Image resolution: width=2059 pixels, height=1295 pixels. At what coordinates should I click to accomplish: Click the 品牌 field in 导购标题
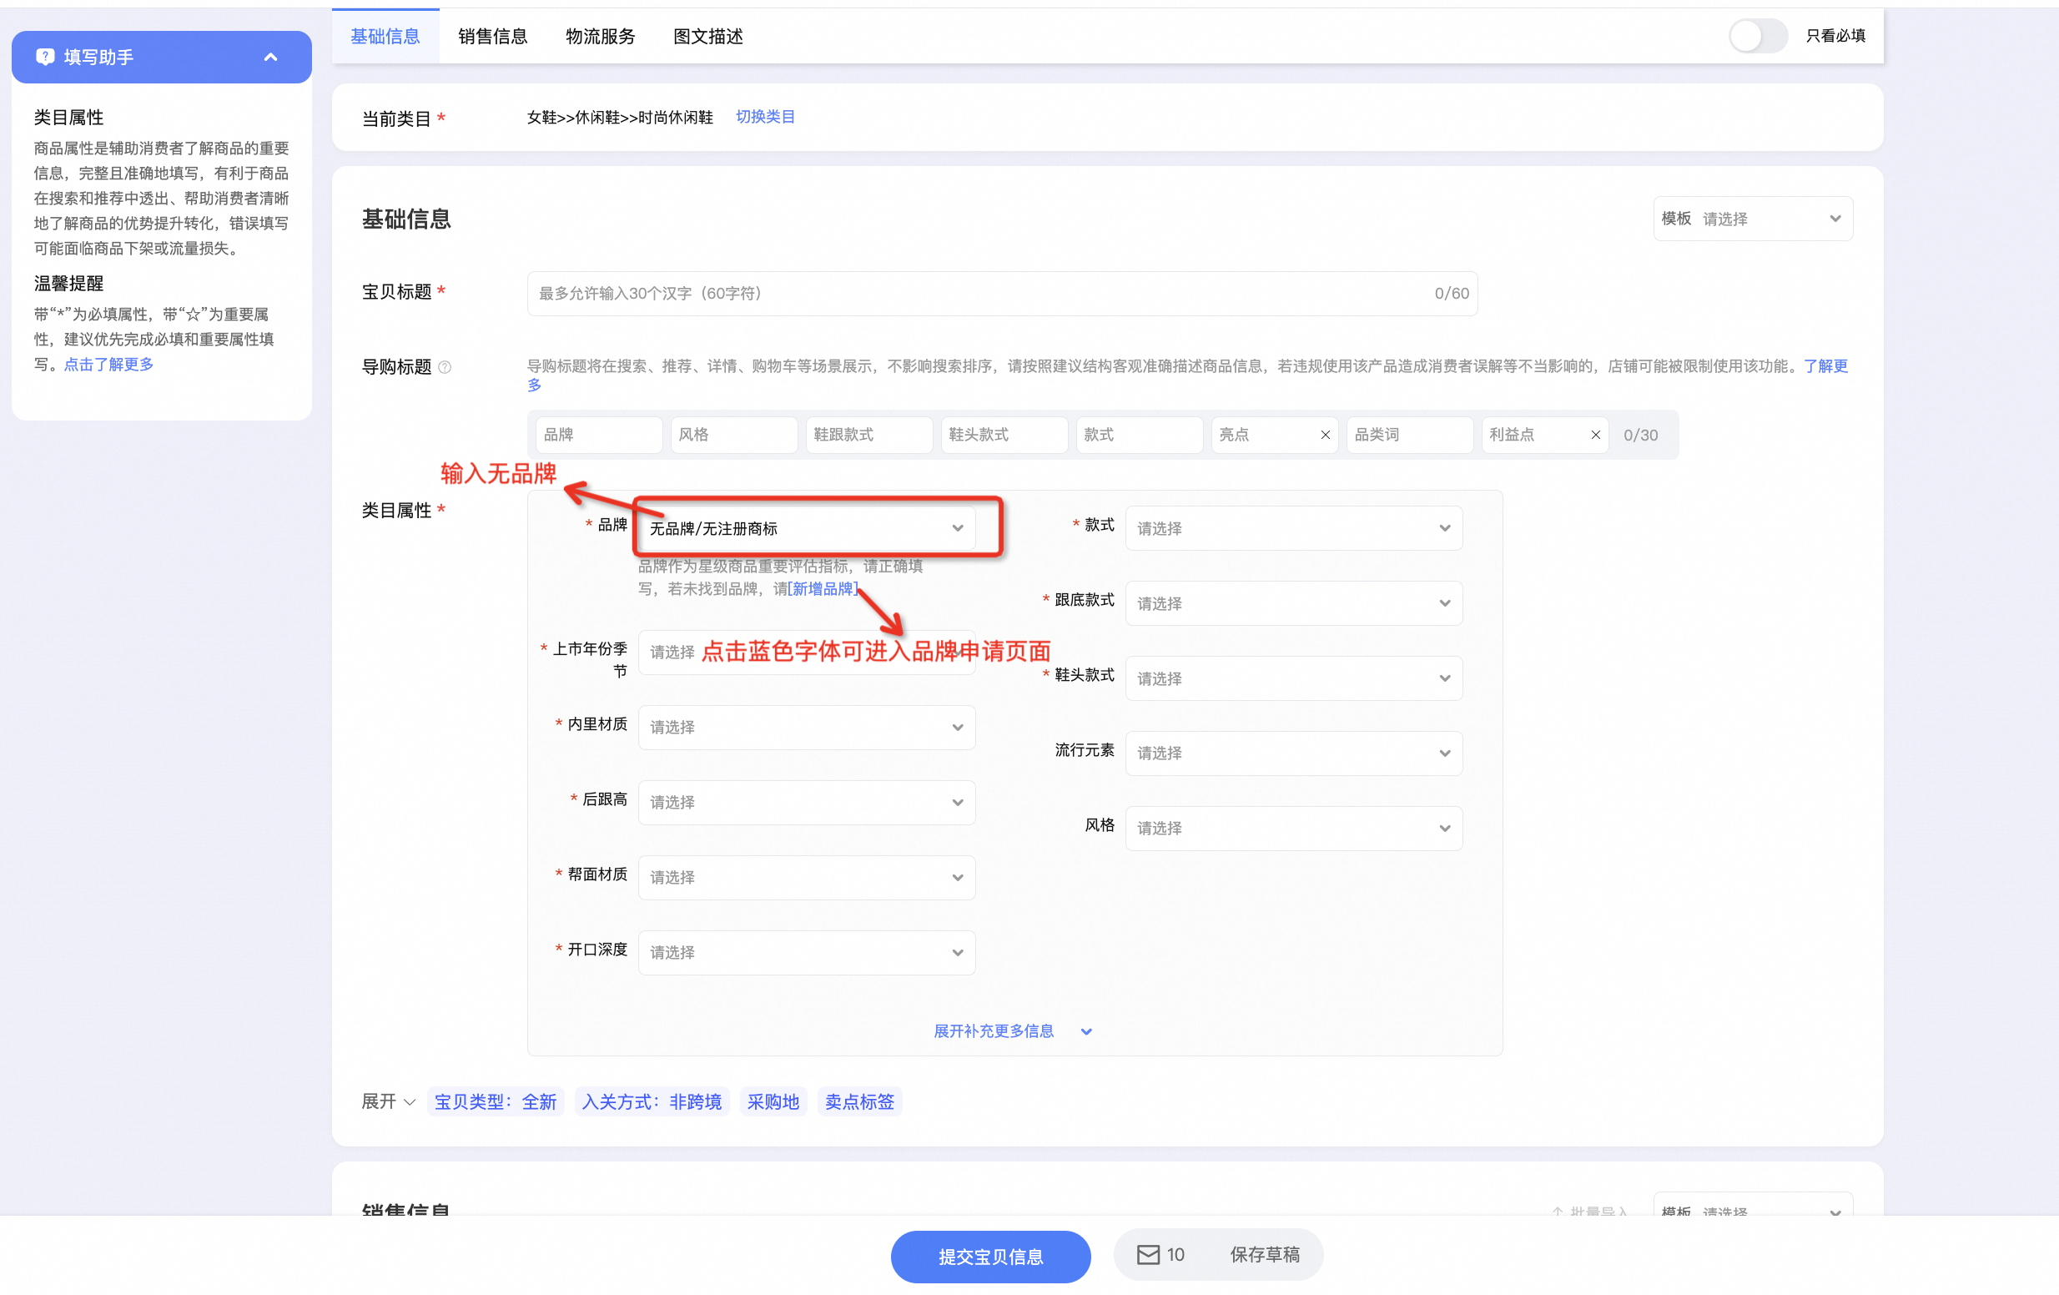(x=598, y=435)
